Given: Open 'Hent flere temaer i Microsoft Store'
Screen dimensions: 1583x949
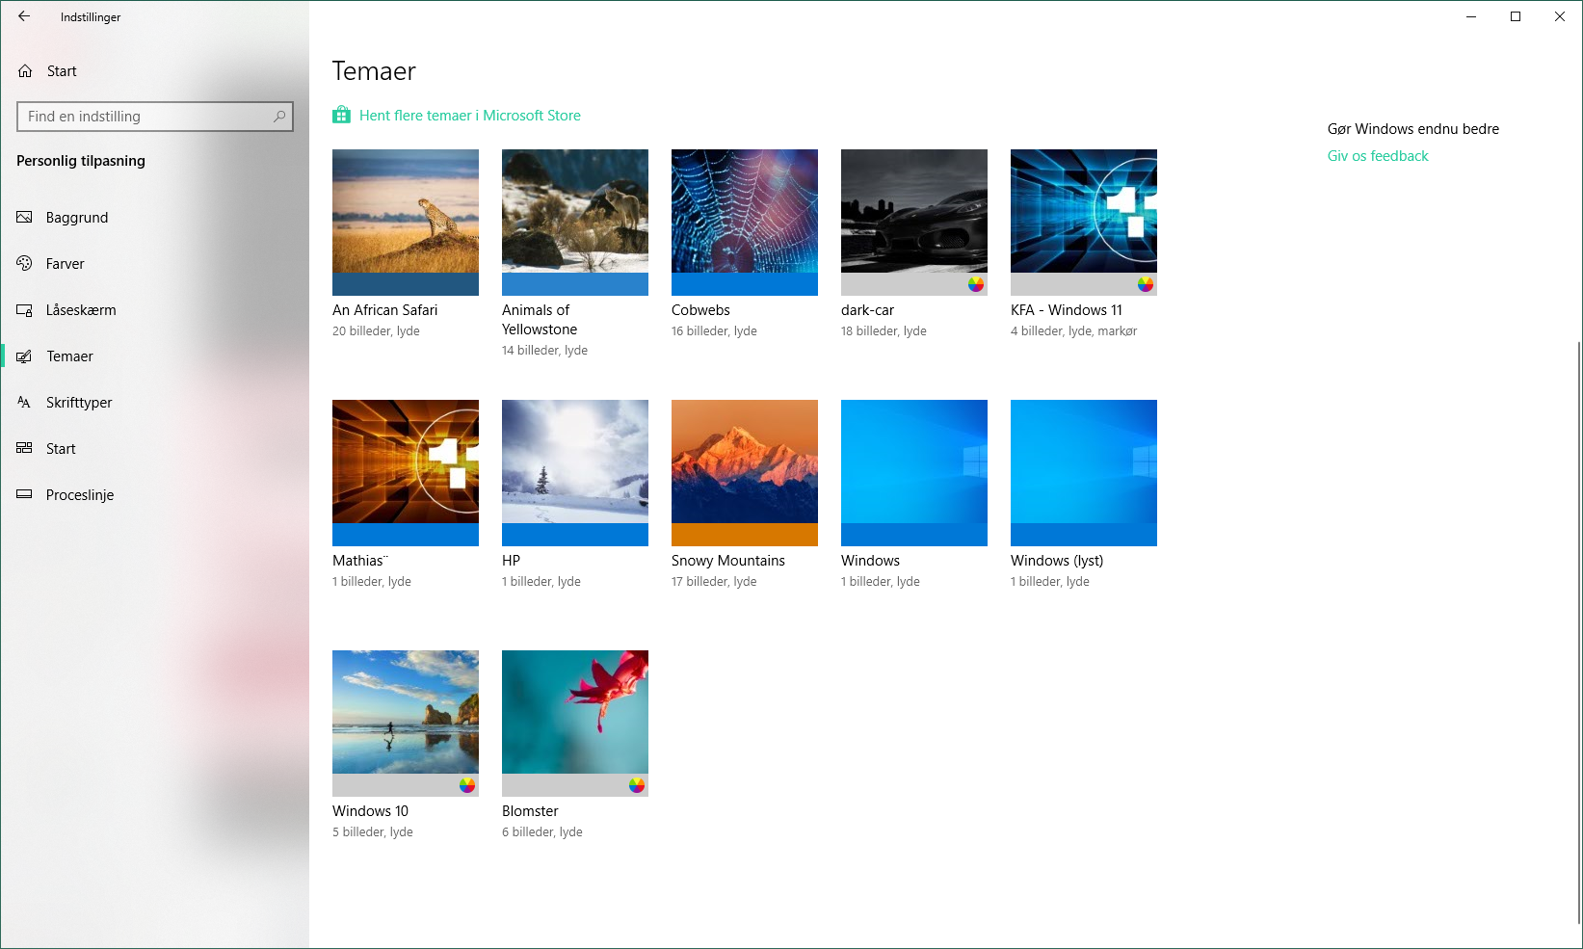Looking at the screenshot, I should (469, 115).
